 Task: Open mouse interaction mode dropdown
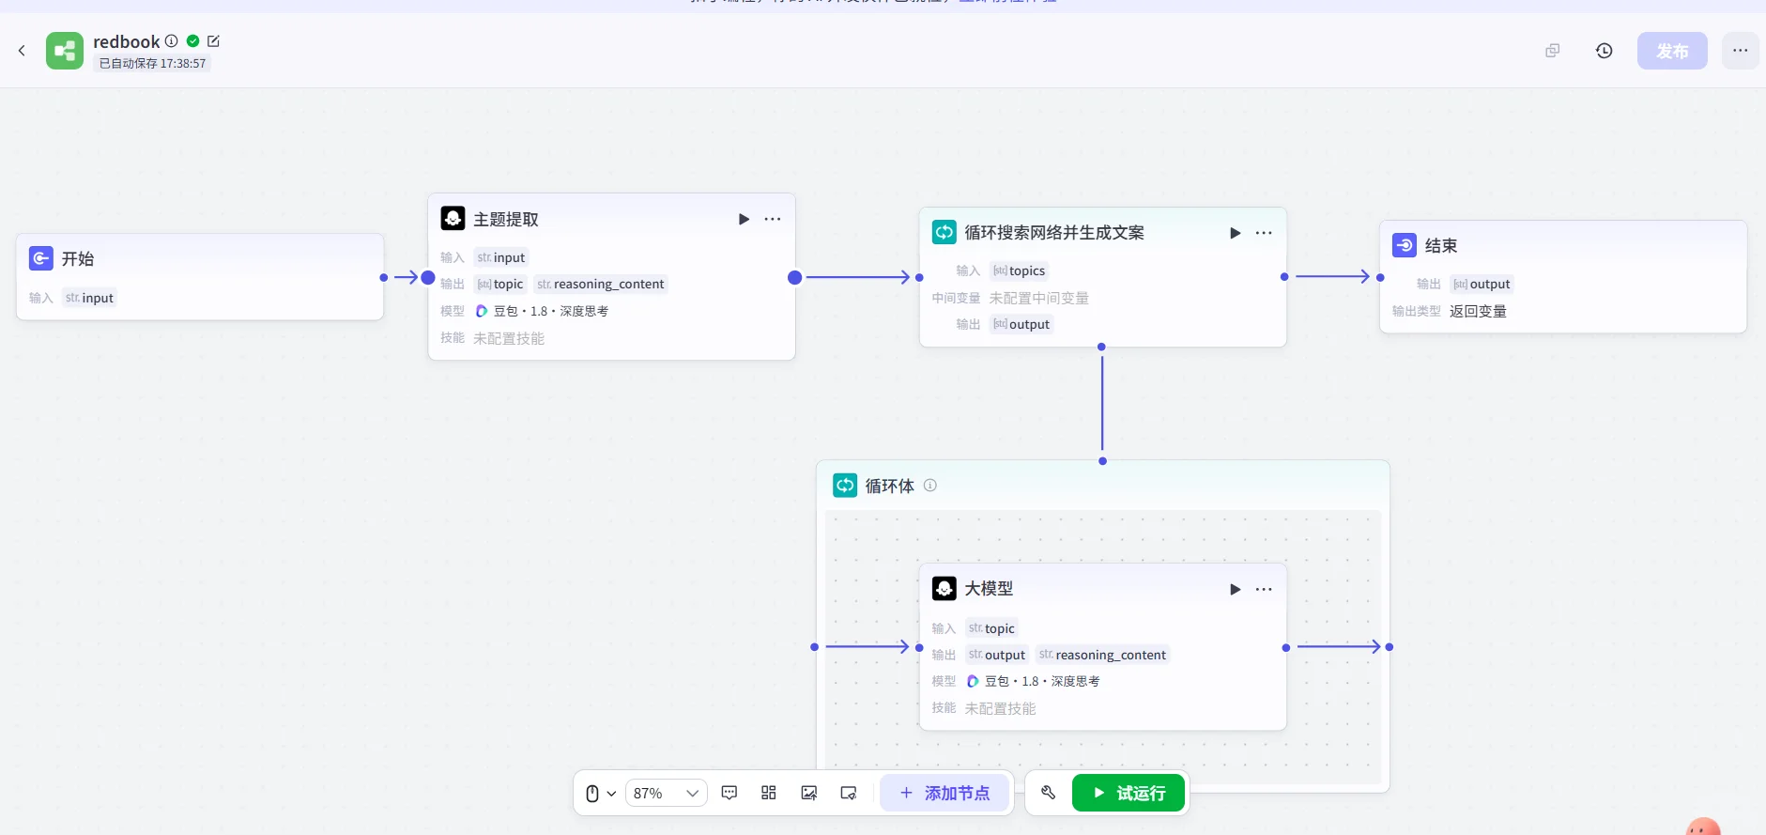601,794
